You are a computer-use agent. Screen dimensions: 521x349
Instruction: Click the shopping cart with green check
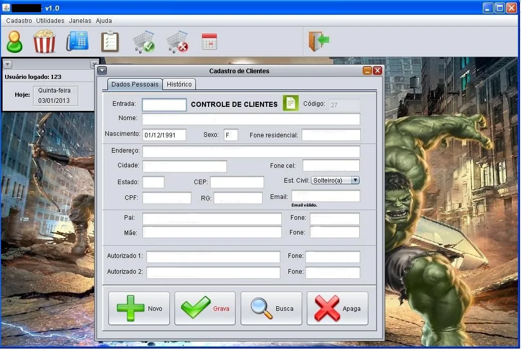point(144,42)
